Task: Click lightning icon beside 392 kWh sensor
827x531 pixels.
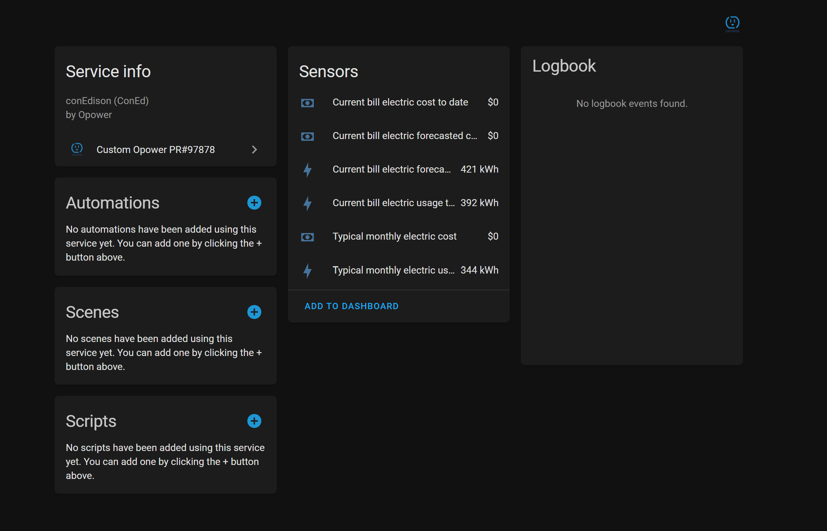Action: (307, 203)
